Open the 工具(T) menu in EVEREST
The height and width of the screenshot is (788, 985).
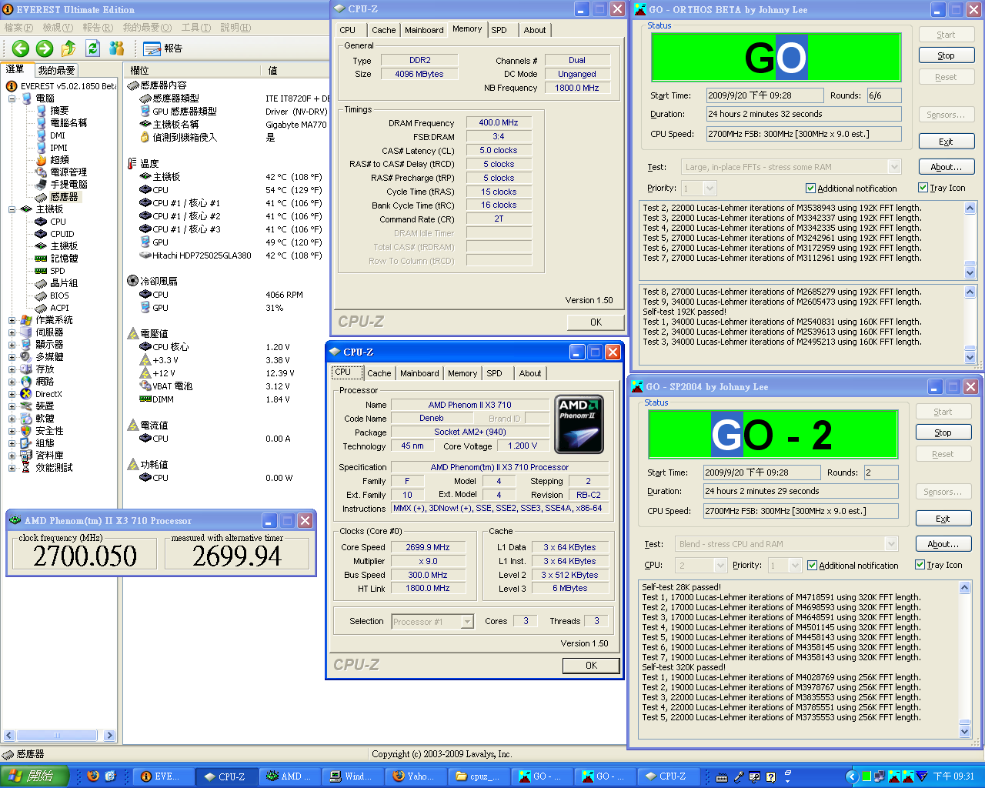pos(195,28)
